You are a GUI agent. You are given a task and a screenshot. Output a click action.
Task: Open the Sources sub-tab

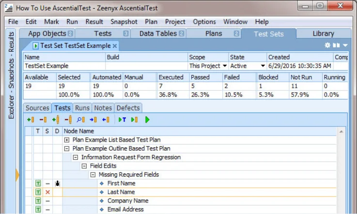[x=37, y=108]
